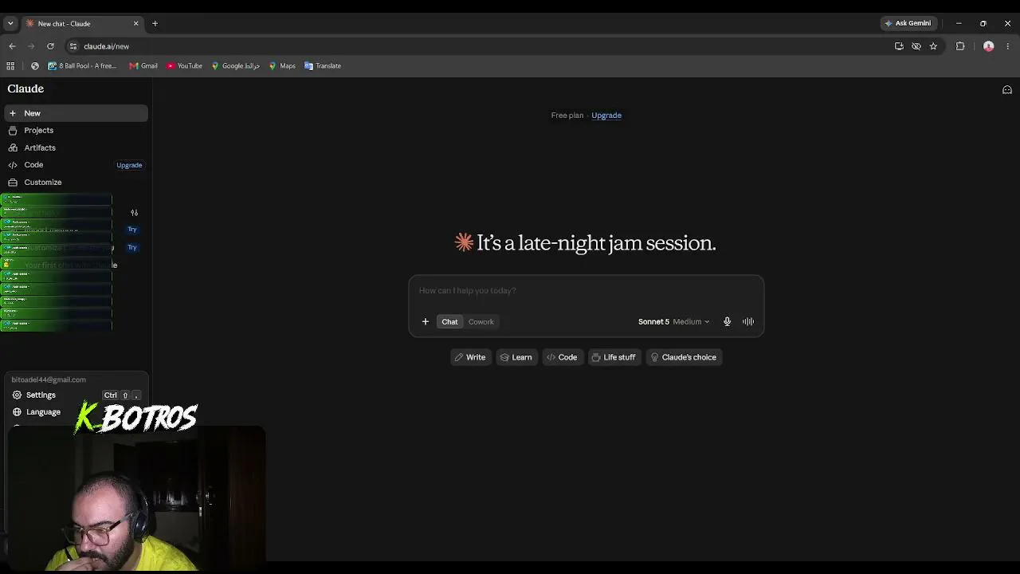Select the 'New chat - Claude' browser tab
The image size is (1020, 574).
pyautogui.click(x=83, y=23)
